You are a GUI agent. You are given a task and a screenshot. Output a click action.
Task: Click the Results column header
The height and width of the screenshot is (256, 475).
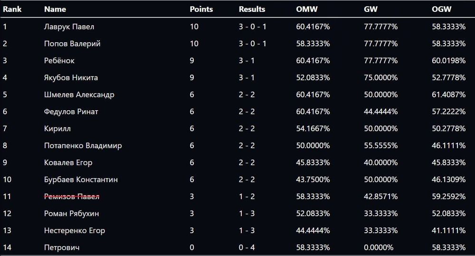click(252, 9)
